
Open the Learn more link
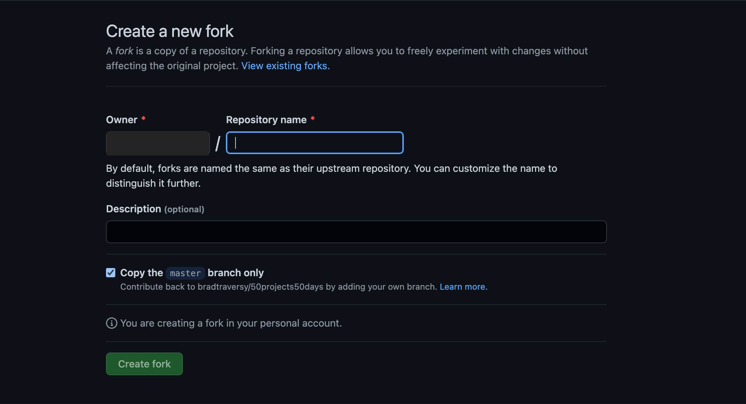click(463, 286)
